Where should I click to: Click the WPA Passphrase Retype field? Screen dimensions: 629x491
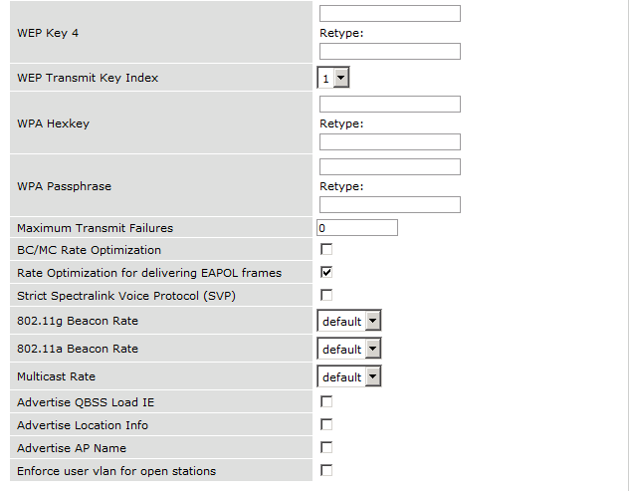click(x=389, y=205)
